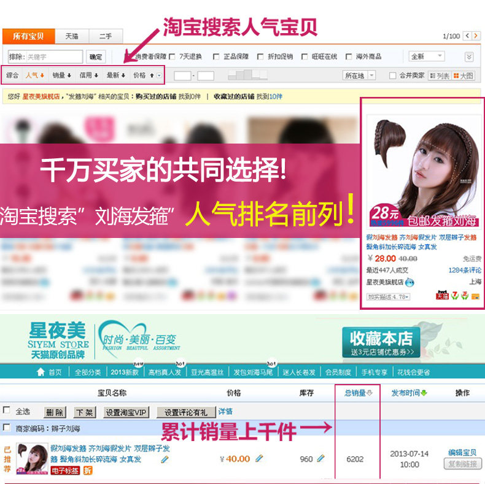485x484 pixels.
Task: Open the 如实描述:4.78 rating dropdown
Action: click(x=388, y=297)
